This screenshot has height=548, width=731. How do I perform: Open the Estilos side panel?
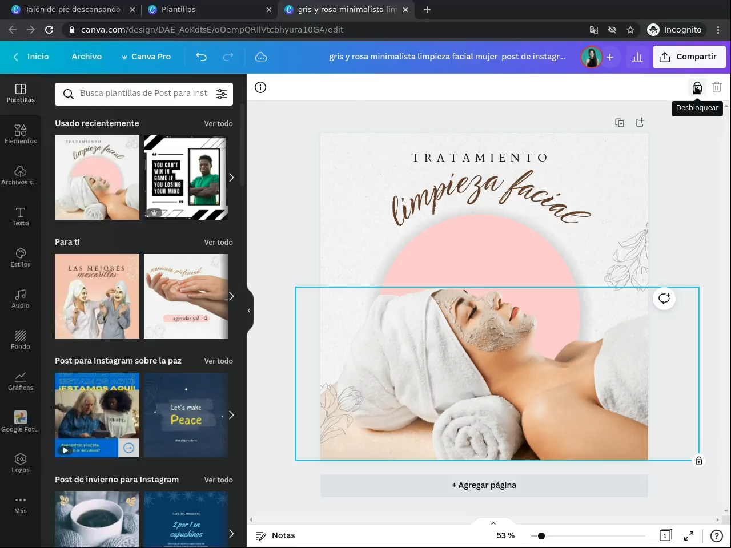pyautogui.click(x=21, y=257)
